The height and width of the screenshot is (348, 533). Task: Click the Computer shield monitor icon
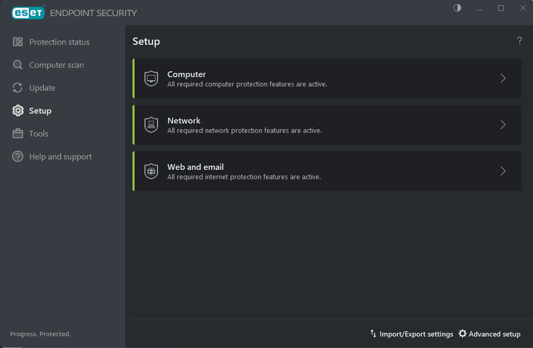[151, 79]
